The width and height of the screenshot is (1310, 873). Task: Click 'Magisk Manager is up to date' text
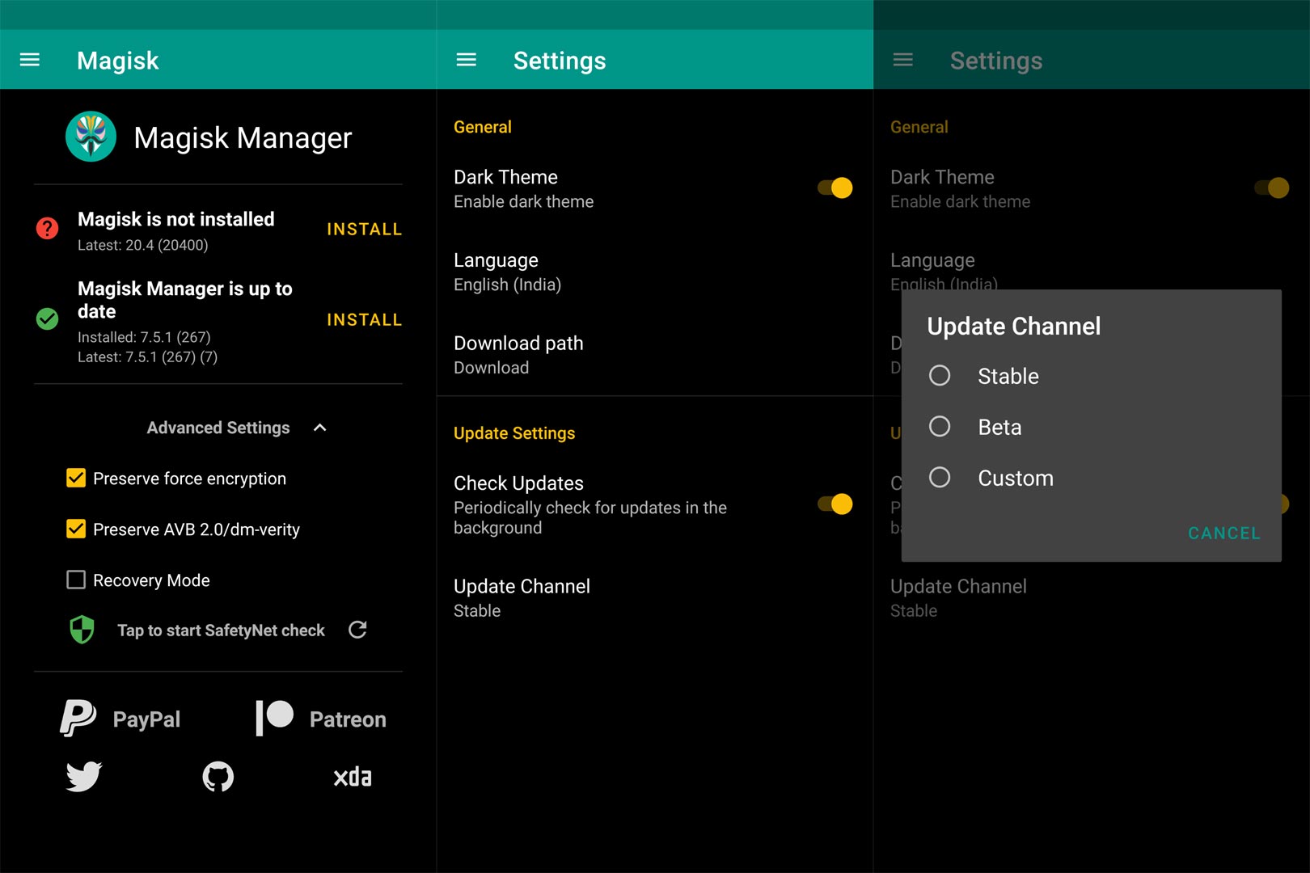pyautogui.click(x=185, y=300)
